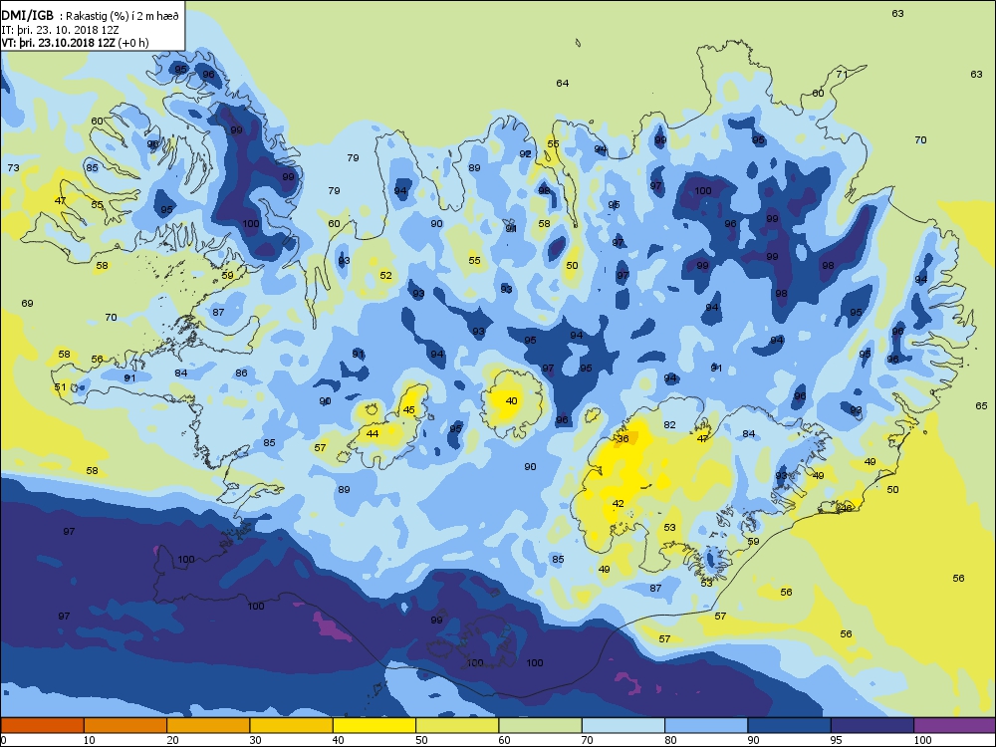Viewport: 996px width, 747px height.
Task: Click the 'DMI/IGB : Rakastig (%) í 2 m hæð' title line
Action: 91,16
